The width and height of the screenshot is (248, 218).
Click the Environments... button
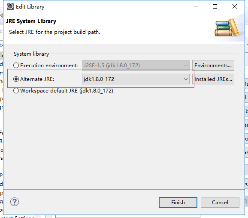click(x=213, y=66)
